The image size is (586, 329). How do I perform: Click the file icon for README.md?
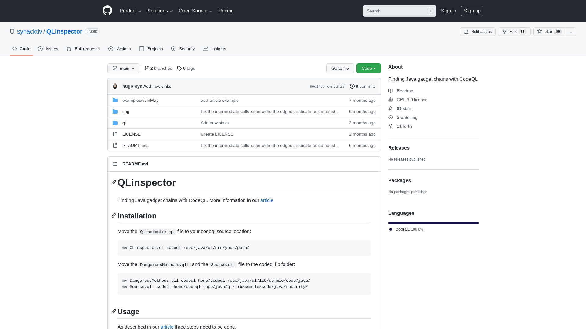(115, 145)
